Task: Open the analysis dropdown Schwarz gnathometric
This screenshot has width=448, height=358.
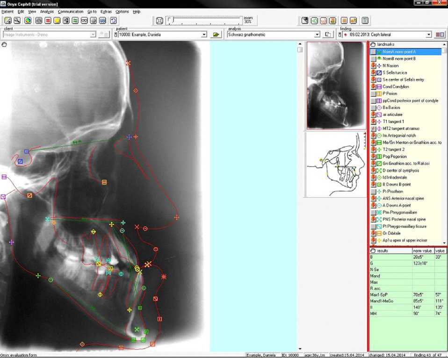Action: (317, 35)
